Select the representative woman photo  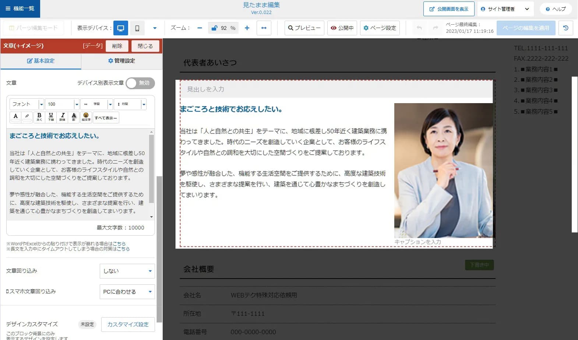[x=443, y=170]
